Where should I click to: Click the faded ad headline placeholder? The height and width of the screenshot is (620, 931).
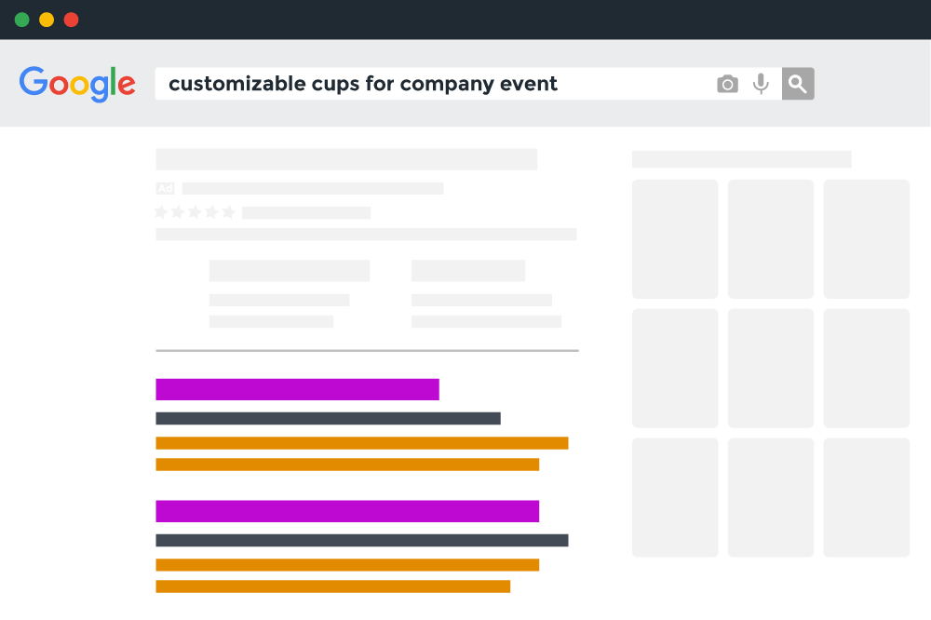point(346,159)
